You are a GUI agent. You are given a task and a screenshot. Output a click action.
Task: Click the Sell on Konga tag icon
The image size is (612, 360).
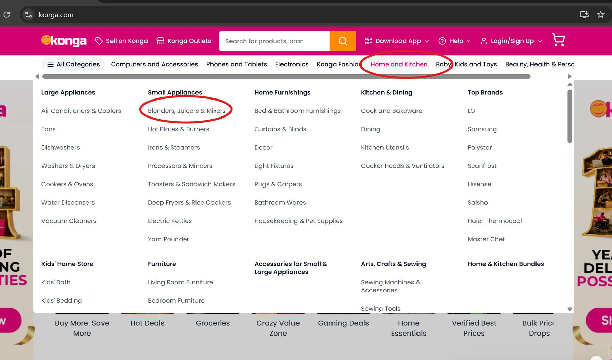99,41
